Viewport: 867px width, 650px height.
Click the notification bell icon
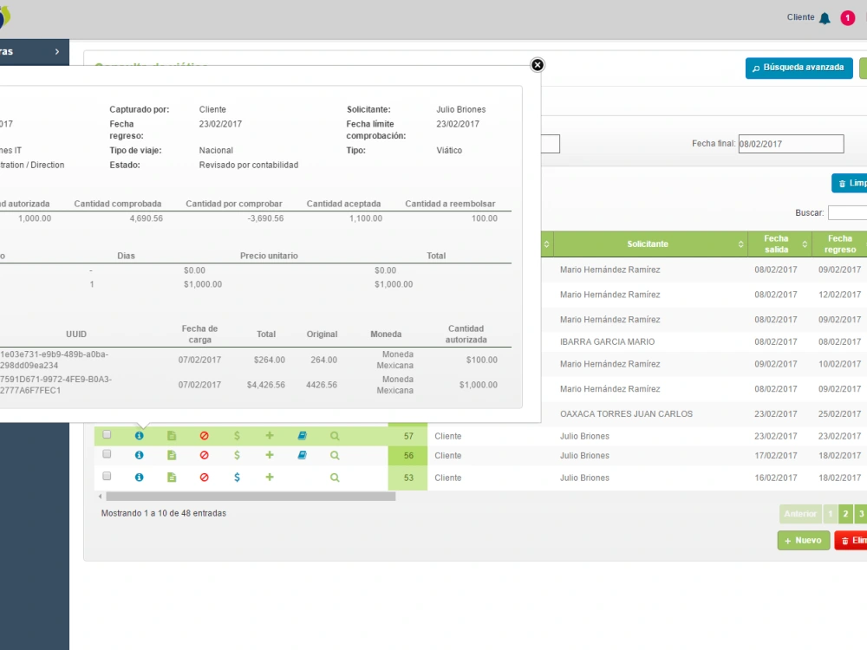coord(825,17)
